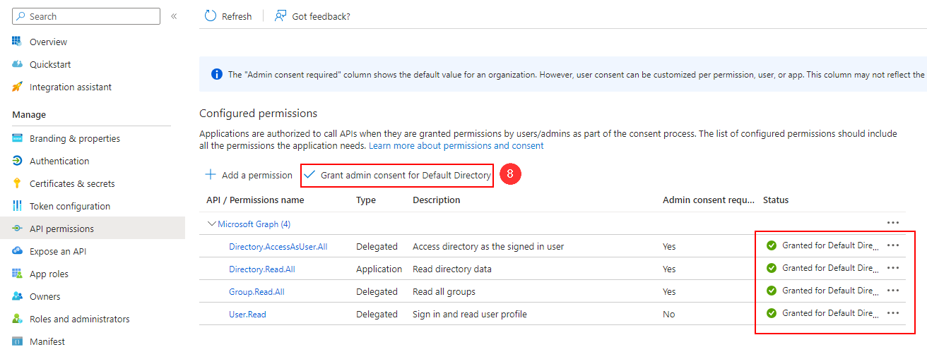Screen dimensions: 927x347
Task: Open the Microsoft Graph row ellipsis menu
Action: pyautogui.click(x=893, y=223)
